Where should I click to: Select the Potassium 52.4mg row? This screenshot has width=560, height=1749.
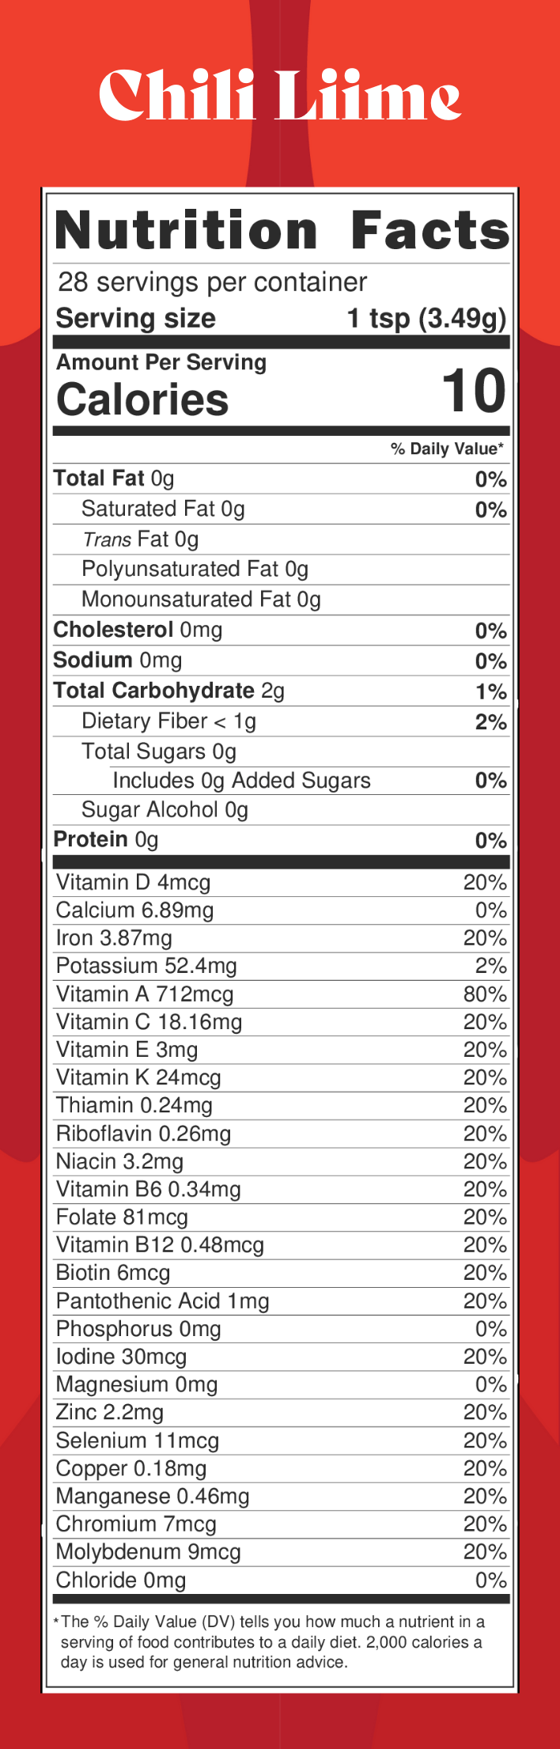[x=281, y=966]
